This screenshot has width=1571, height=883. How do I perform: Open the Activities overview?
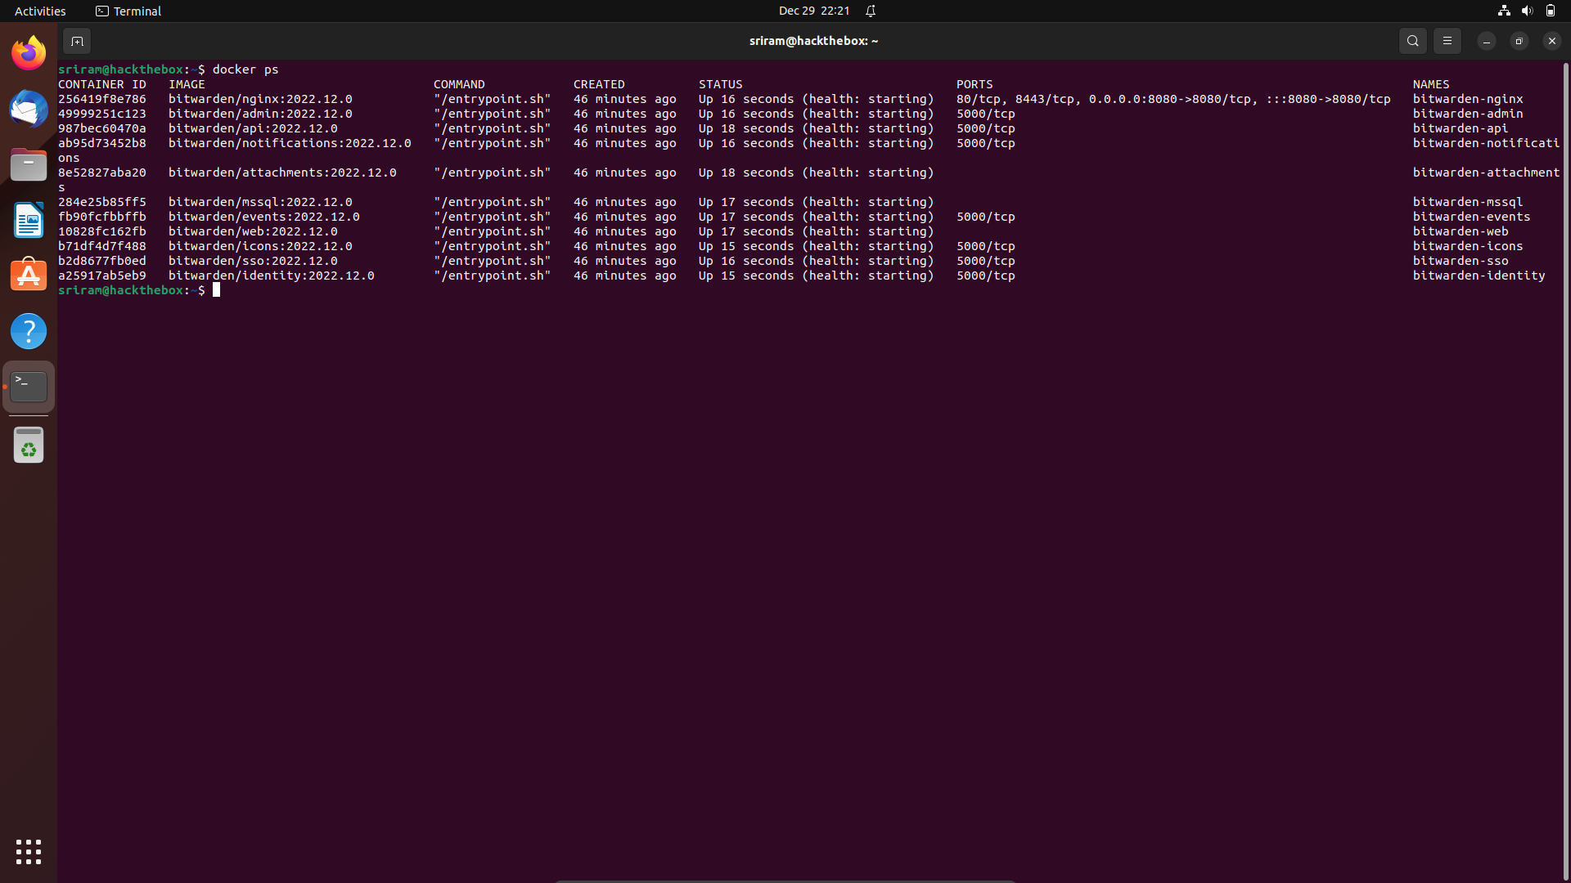40,11
